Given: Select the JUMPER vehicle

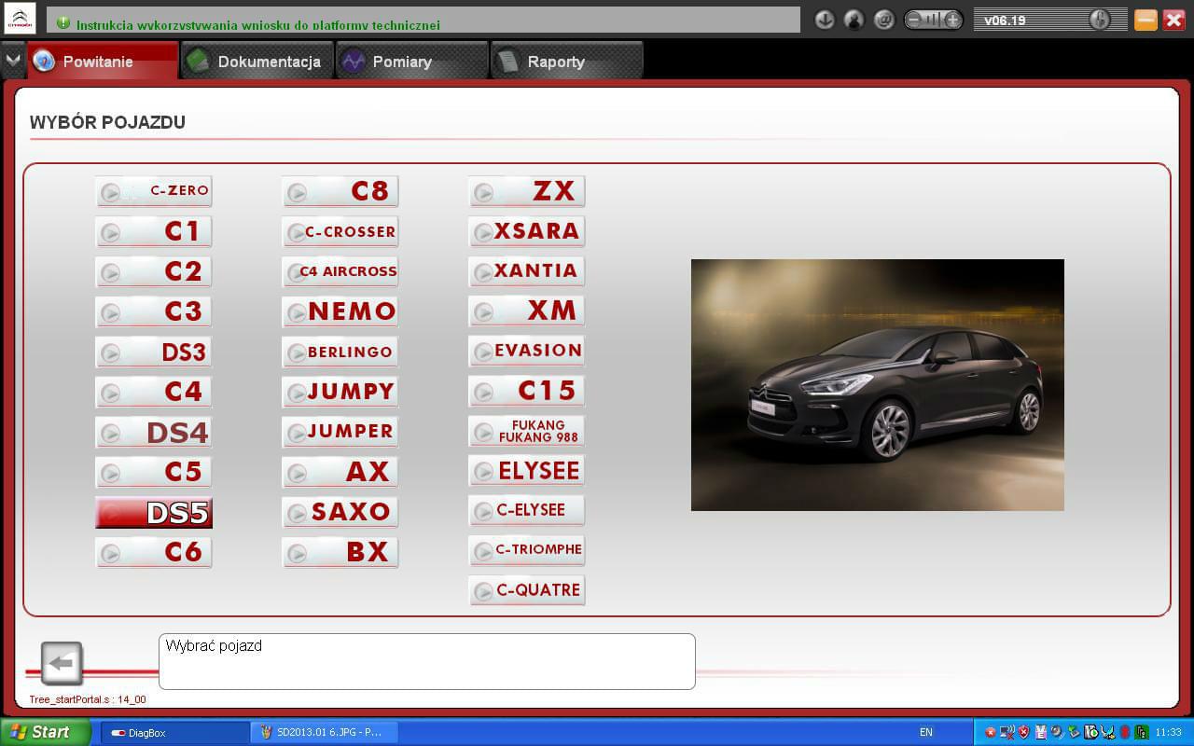Looking at the screenshot, I should pyautogui.click(x=340, y=432).
